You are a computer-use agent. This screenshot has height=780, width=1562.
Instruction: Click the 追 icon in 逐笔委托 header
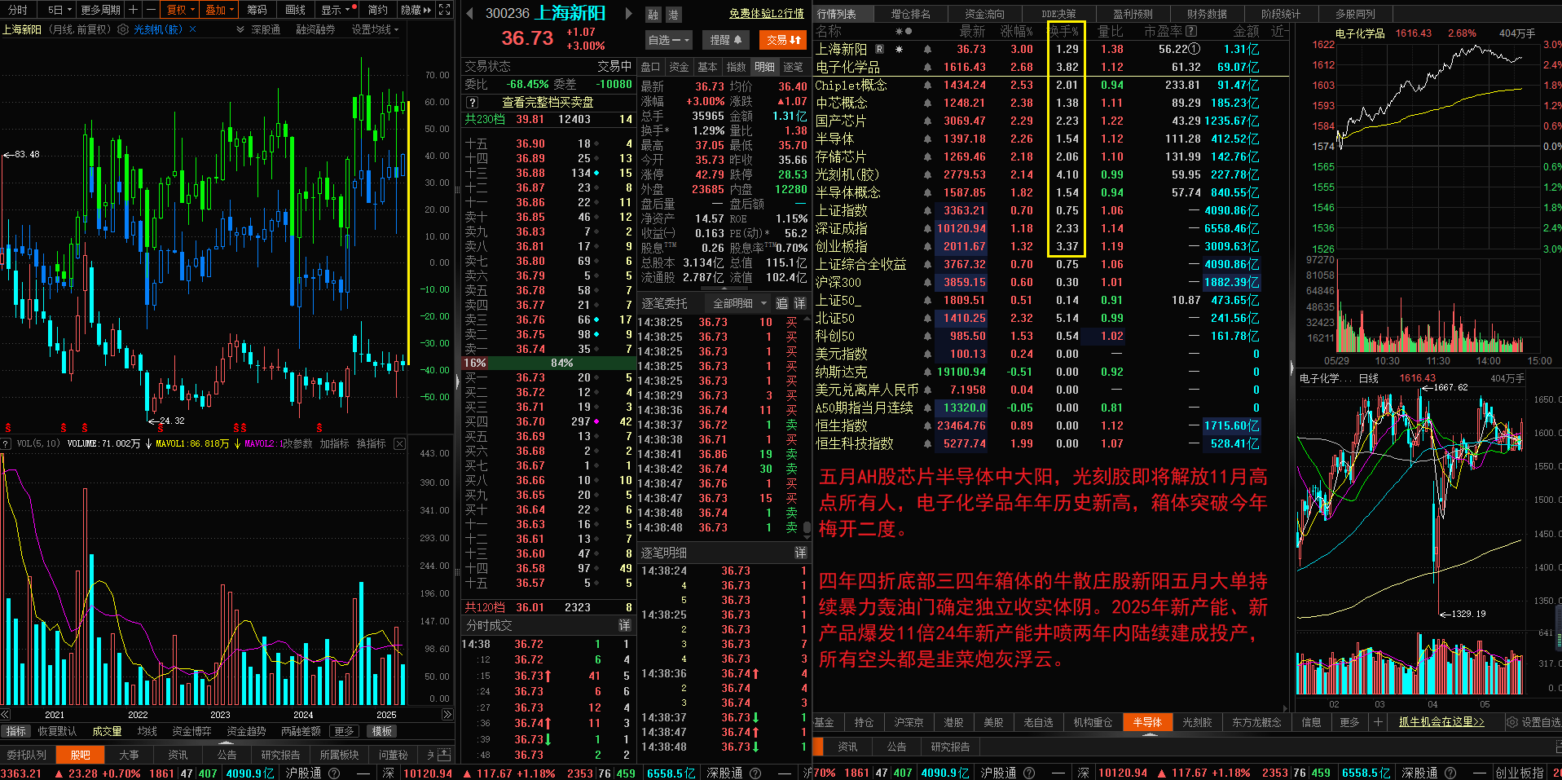coord(781,303)
